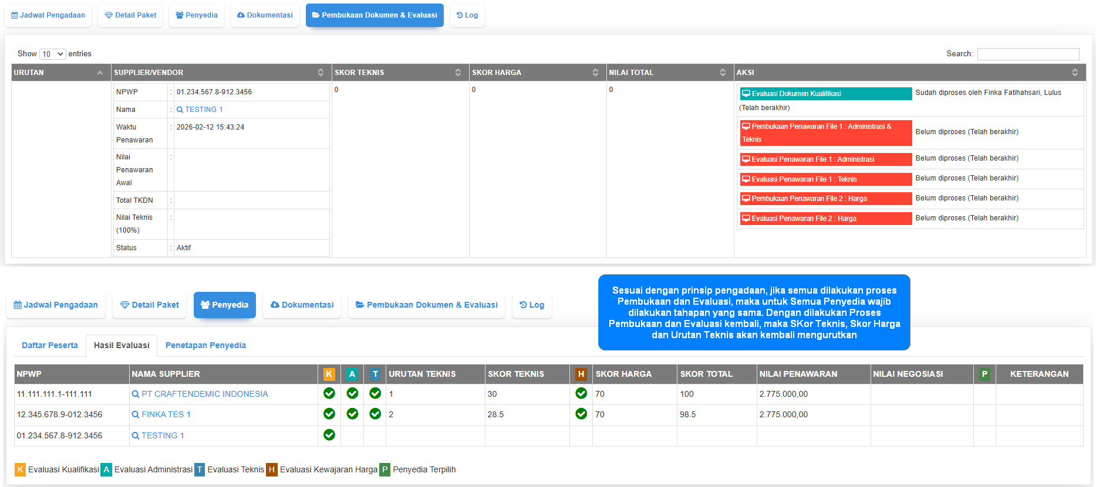Click qualification checkmark in TESTING 1 row
This screenshot has width=1096, height=487.
(329, 435)
